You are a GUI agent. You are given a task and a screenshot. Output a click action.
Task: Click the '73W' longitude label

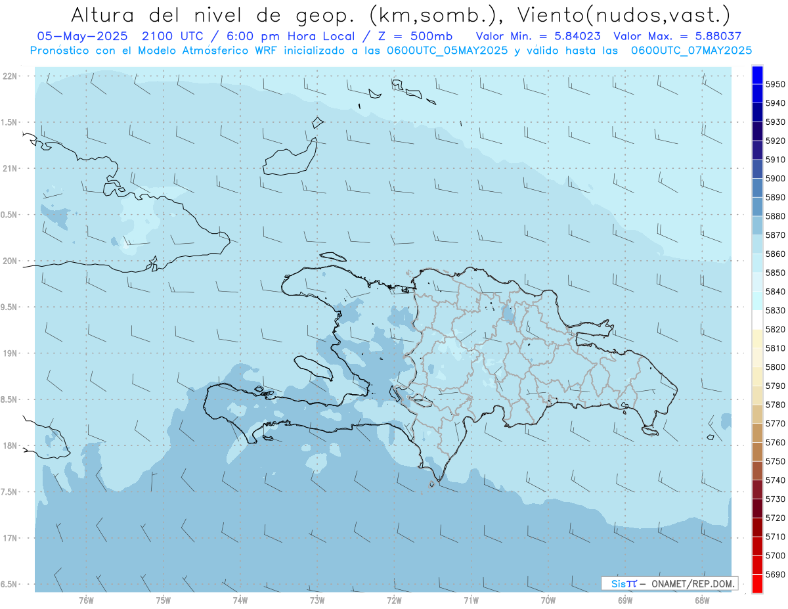coord(317,600)
